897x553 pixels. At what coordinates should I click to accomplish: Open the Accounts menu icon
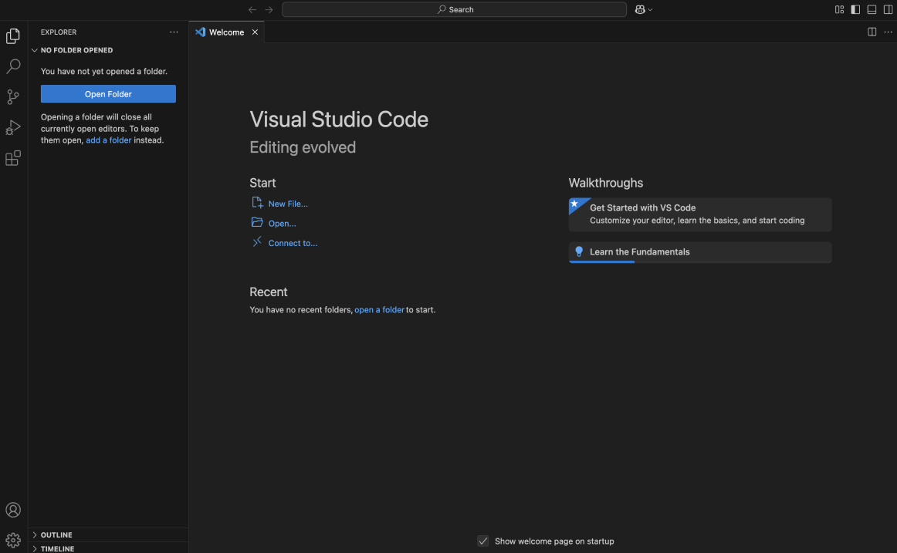(x=13, y=510)
